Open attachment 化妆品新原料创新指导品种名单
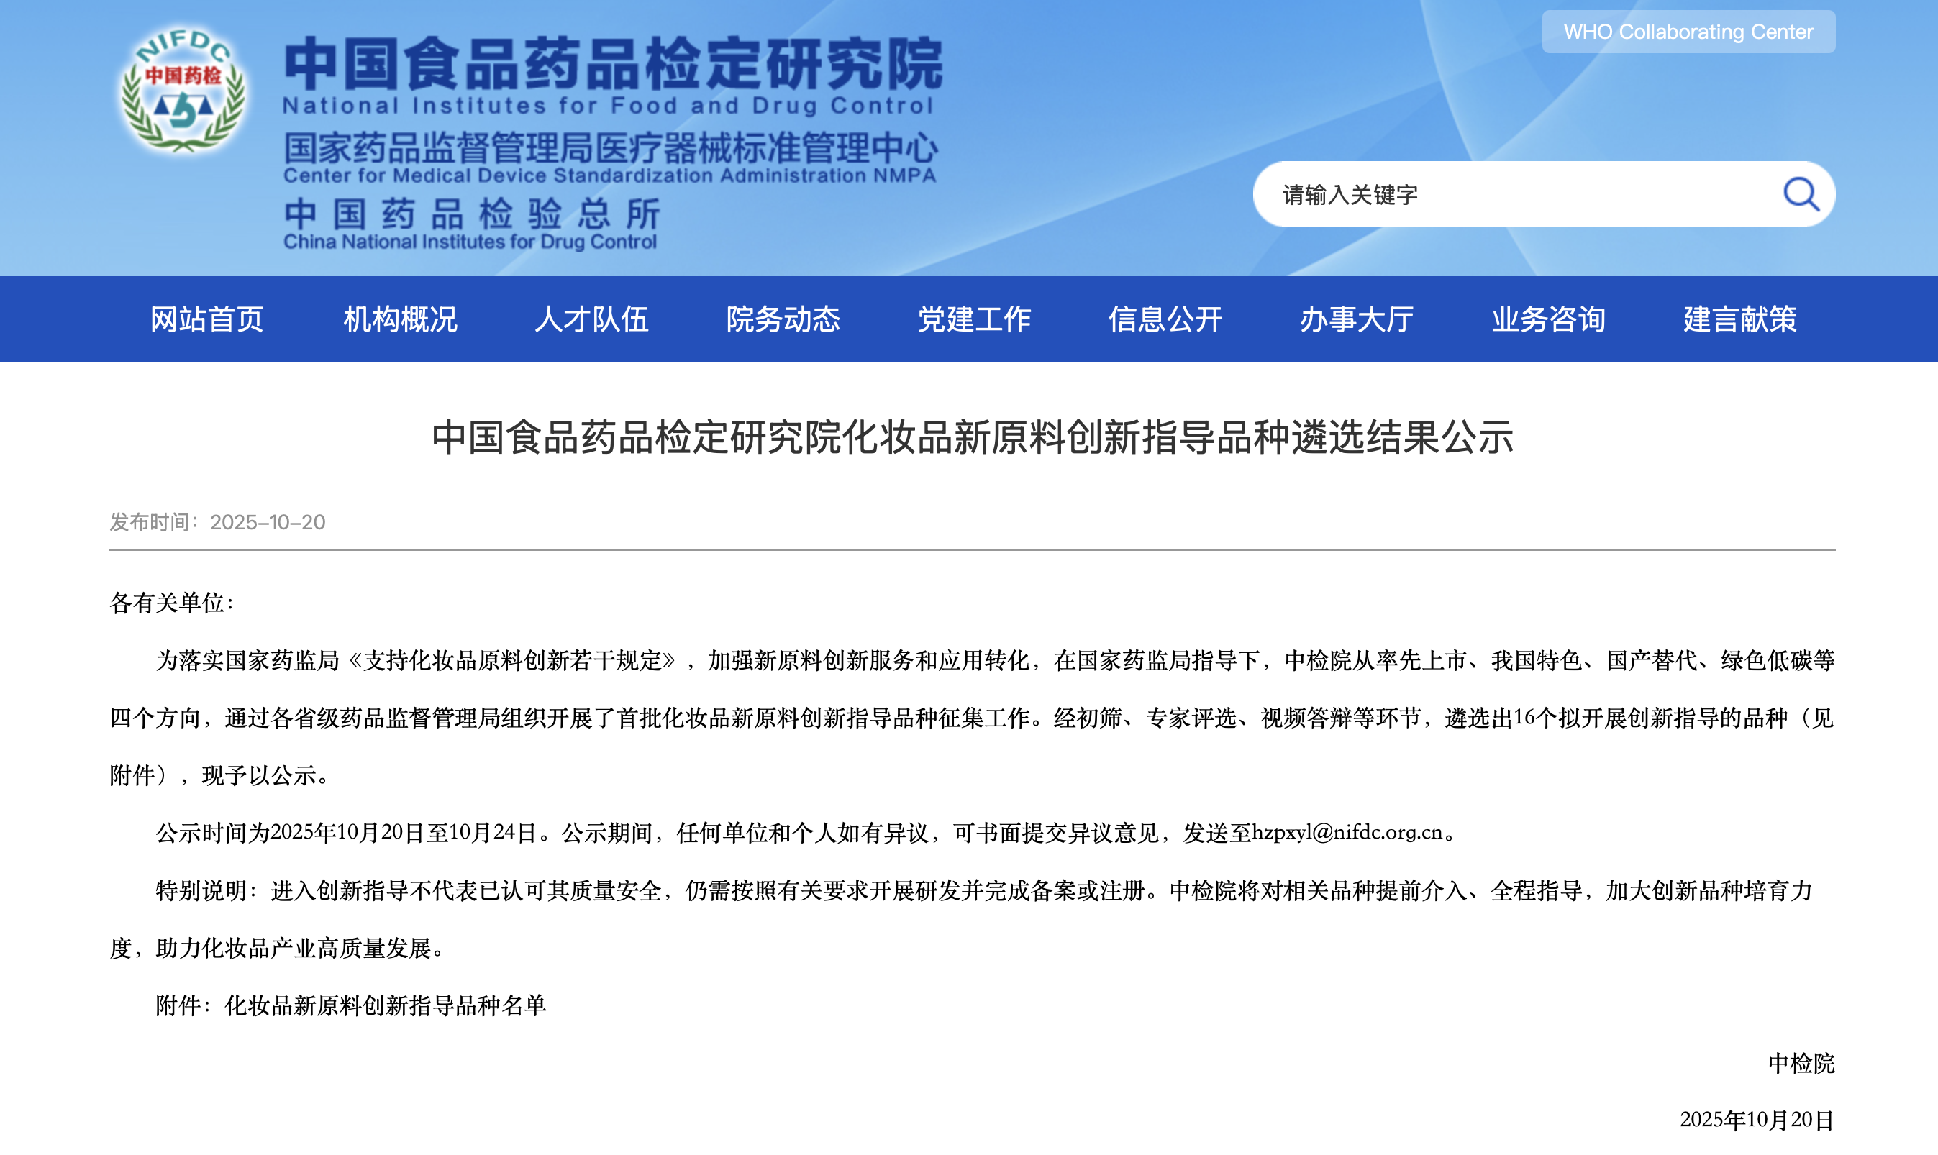Image resolution: width=1938 pixels, height=1155 pixels. [386, 1005]
